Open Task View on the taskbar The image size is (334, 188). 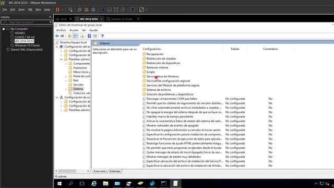(82, 183)
